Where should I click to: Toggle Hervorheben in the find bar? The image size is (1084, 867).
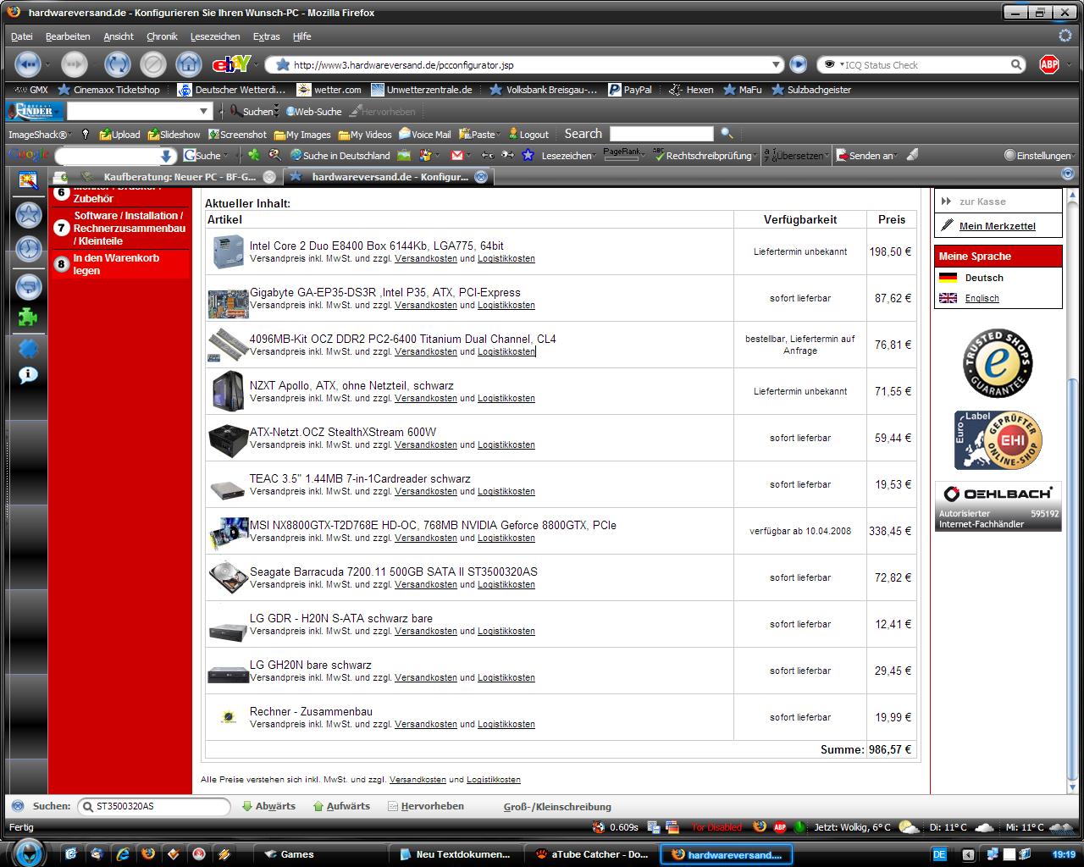click(x=426, y=806)
